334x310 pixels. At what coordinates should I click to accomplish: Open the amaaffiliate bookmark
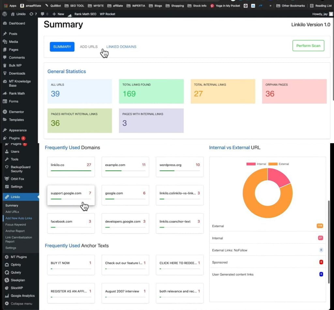point(30,6)
